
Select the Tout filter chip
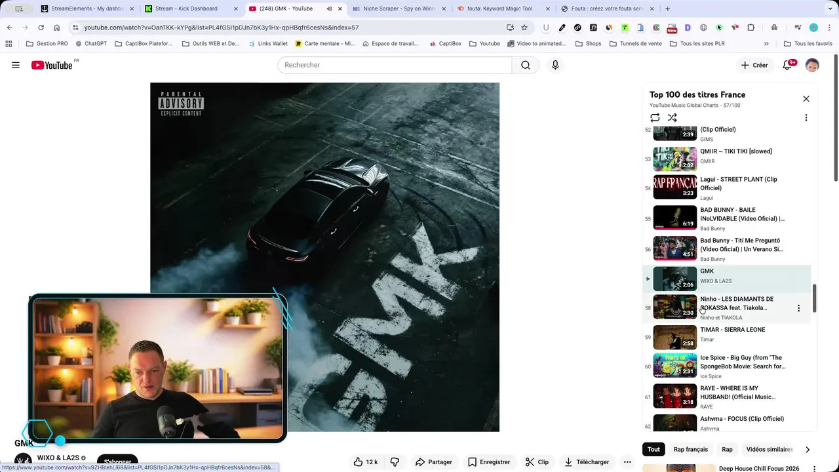click(x=654, y=450)
